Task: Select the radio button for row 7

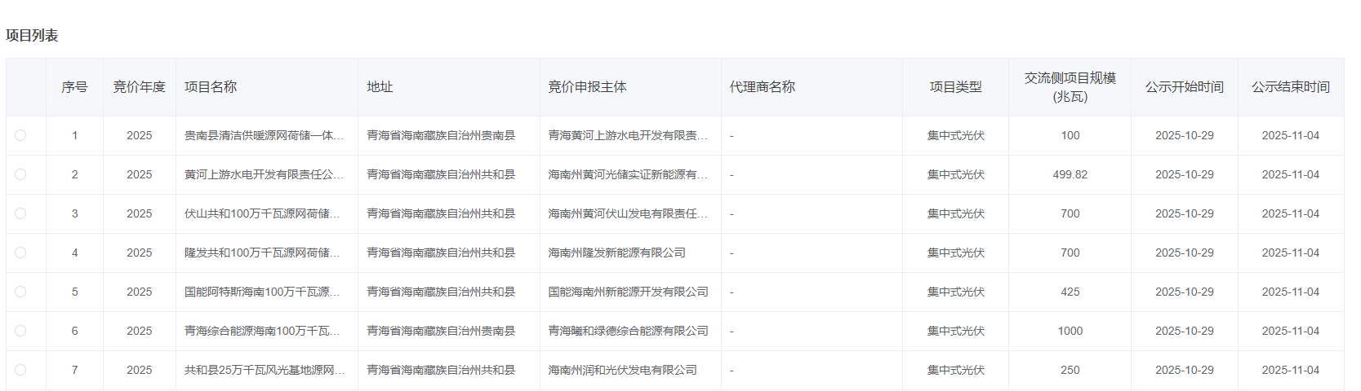Action: click(x=20, y=370)
